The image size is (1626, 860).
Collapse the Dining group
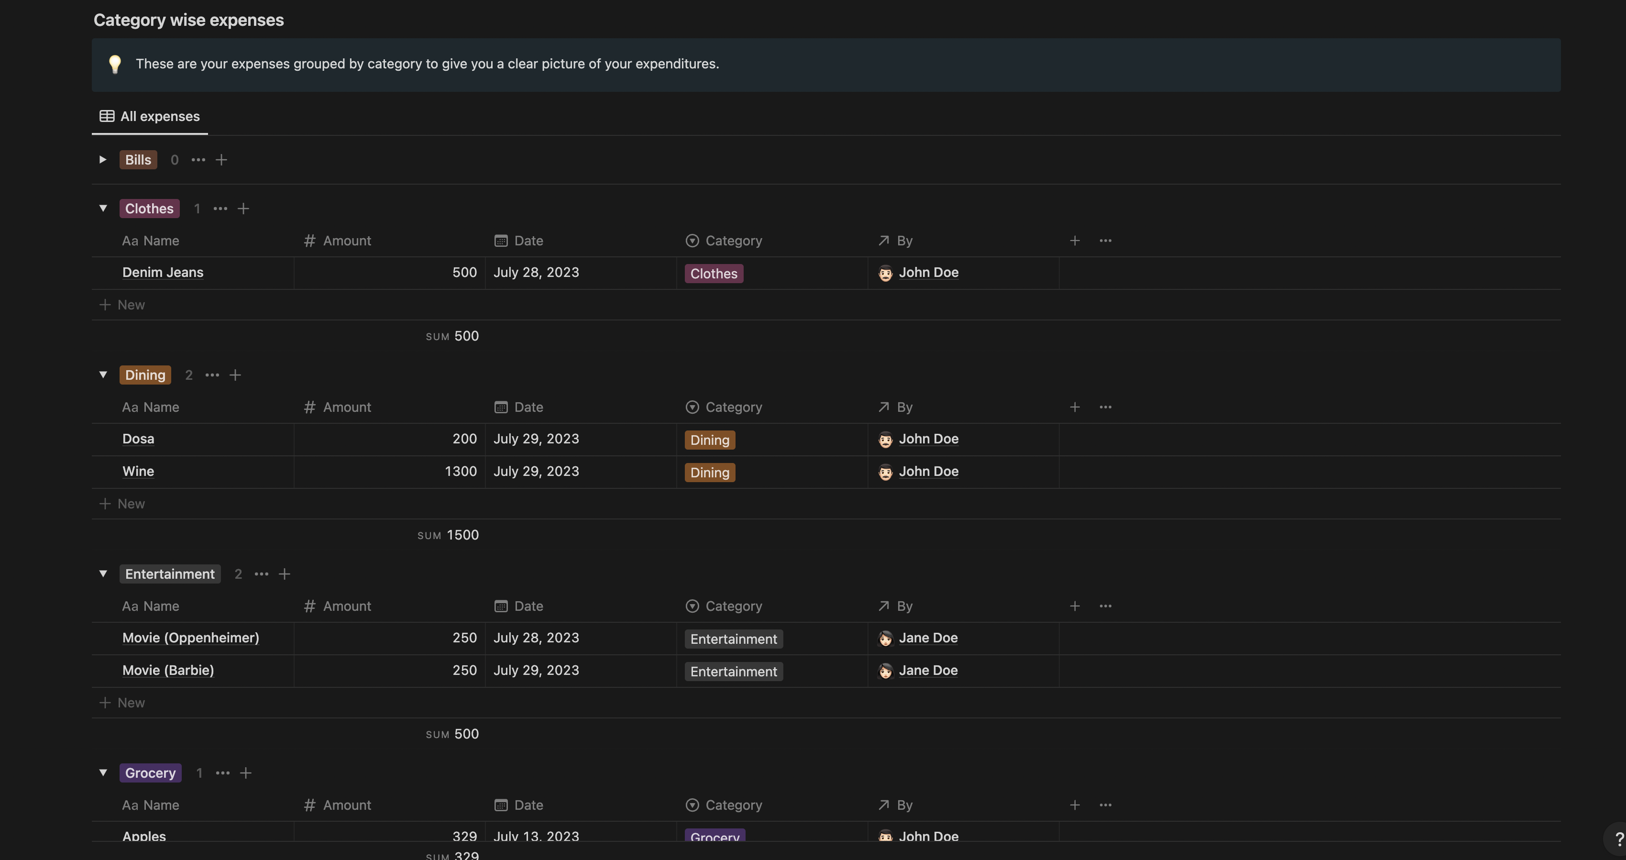click(x=103, y=375)
